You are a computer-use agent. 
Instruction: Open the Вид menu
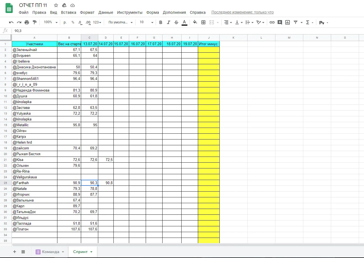[x=54, y=12]
